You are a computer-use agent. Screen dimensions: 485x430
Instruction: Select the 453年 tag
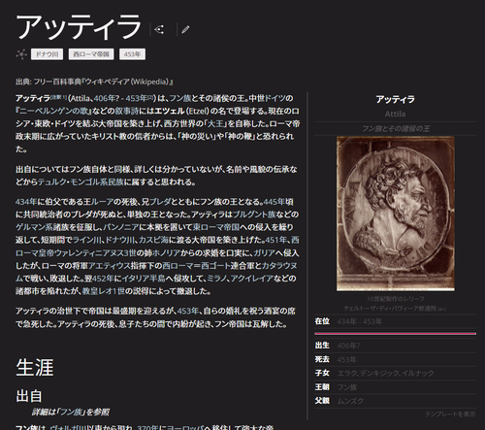point(132,54)
